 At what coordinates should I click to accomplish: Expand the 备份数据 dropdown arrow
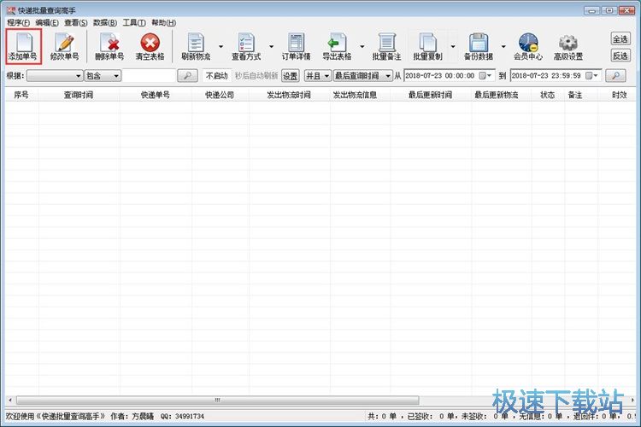click(x=503, y=47)
